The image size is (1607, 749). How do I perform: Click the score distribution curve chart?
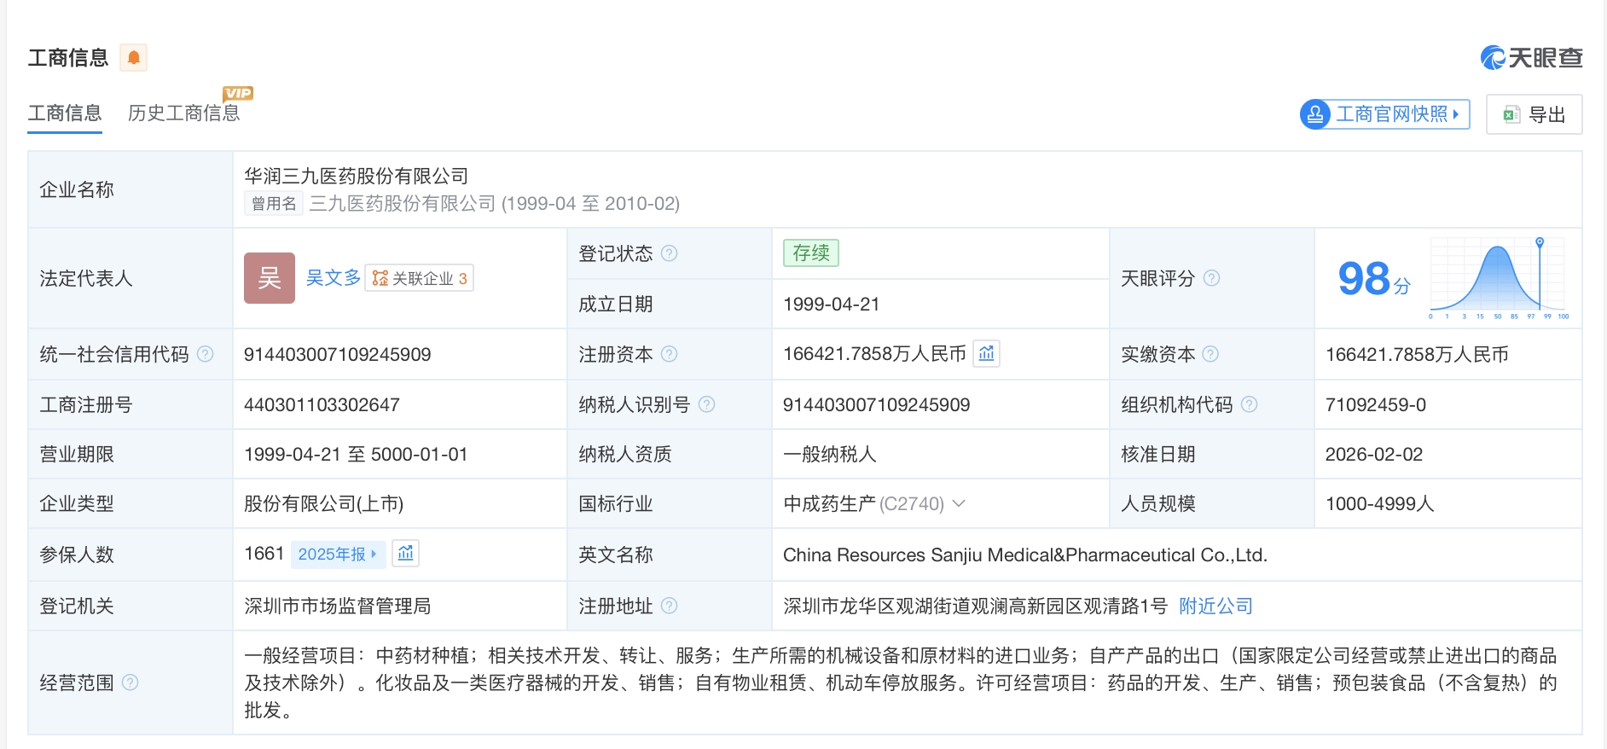pyautogui.click(x=1500, y=278)
